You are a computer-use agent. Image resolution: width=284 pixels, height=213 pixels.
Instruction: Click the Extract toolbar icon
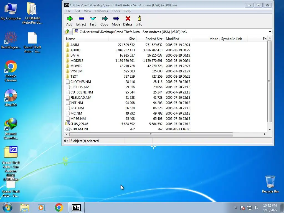pyautogui.click(x=81, y=21)
